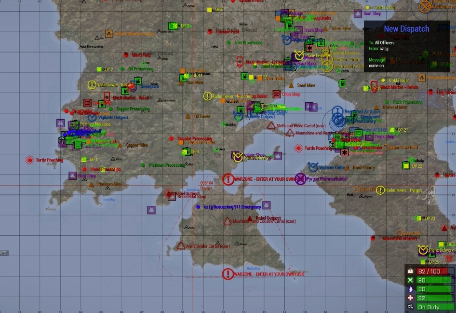Select the DP 22 delivery point marker
456x313 pixels.
tap(406, 165)
